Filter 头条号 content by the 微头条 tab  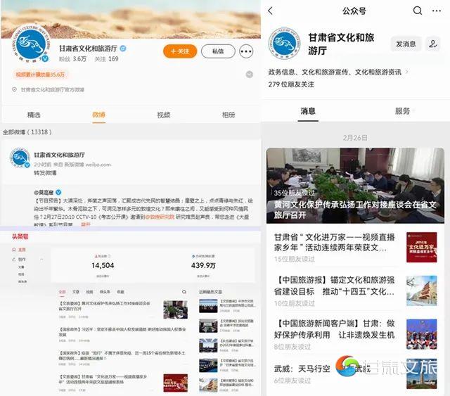105,292
